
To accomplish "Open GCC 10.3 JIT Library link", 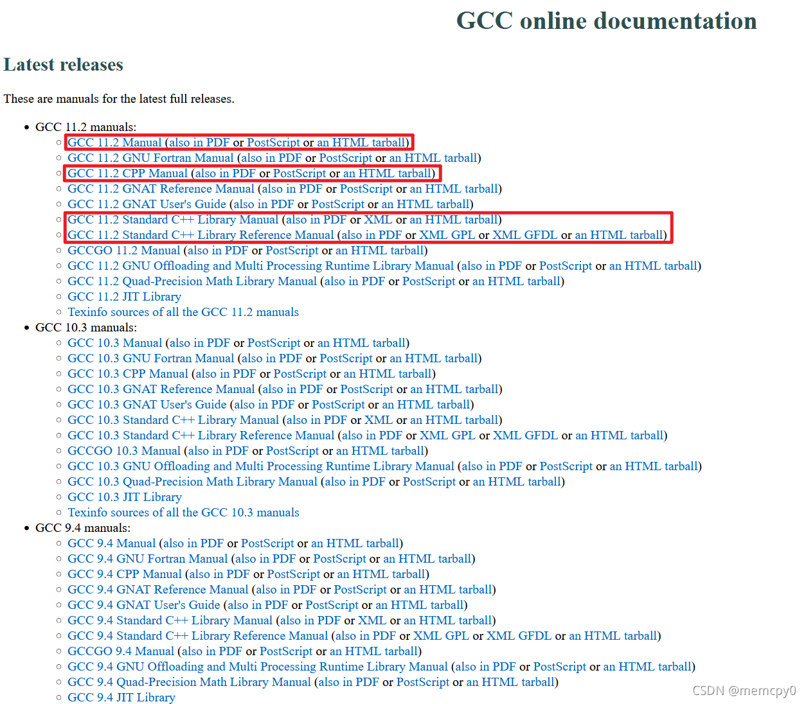I will tap(125, 497).
